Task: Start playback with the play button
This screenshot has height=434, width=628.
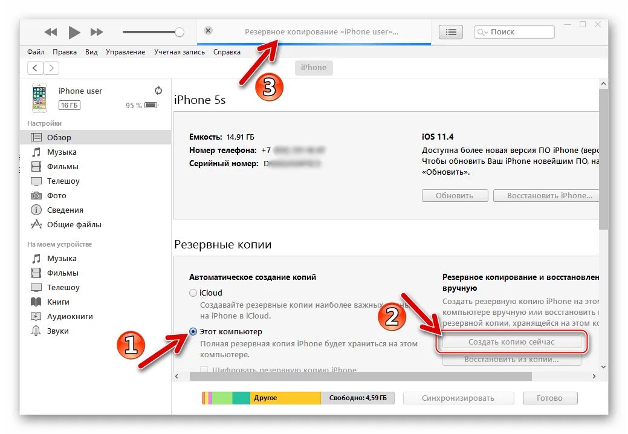Action: (x=74, y=32)
